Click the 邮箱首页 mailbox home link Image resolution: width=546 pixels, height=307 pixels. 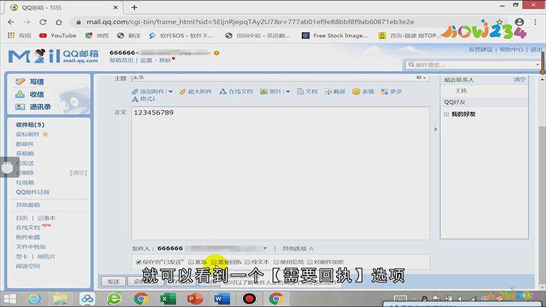click(x=121, y=60)
